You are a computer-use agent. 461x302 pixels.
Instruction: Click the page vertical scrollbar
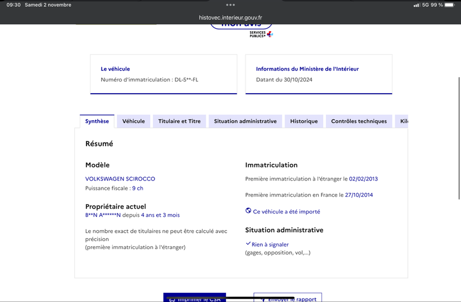[x=459, y=138]
